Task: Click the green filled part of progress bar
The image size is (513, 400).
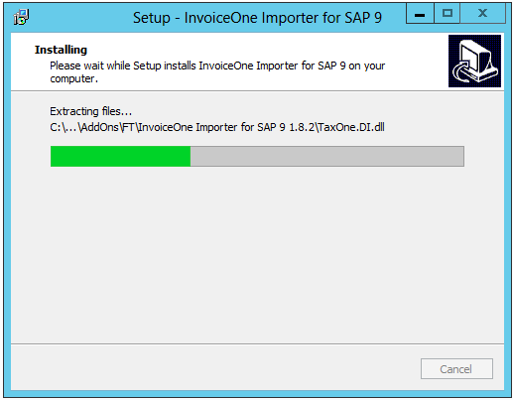Action: (x=120, y=156)
